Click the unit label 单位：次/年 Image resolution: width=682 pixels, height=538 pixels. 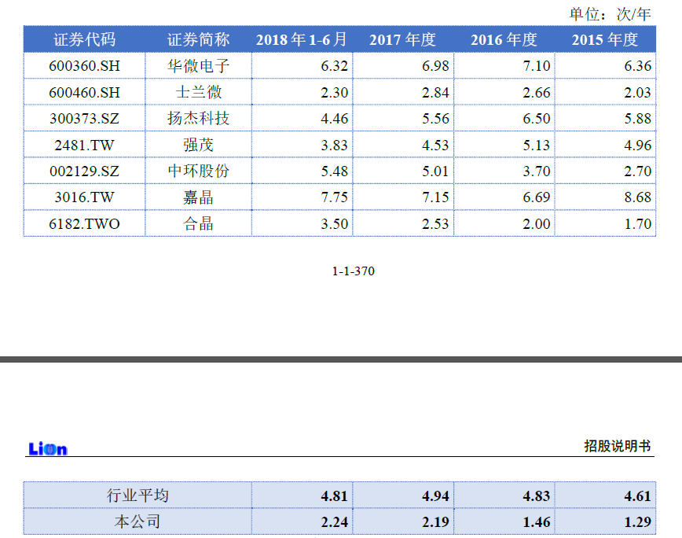pyautogui.click(x=610, y=14)
